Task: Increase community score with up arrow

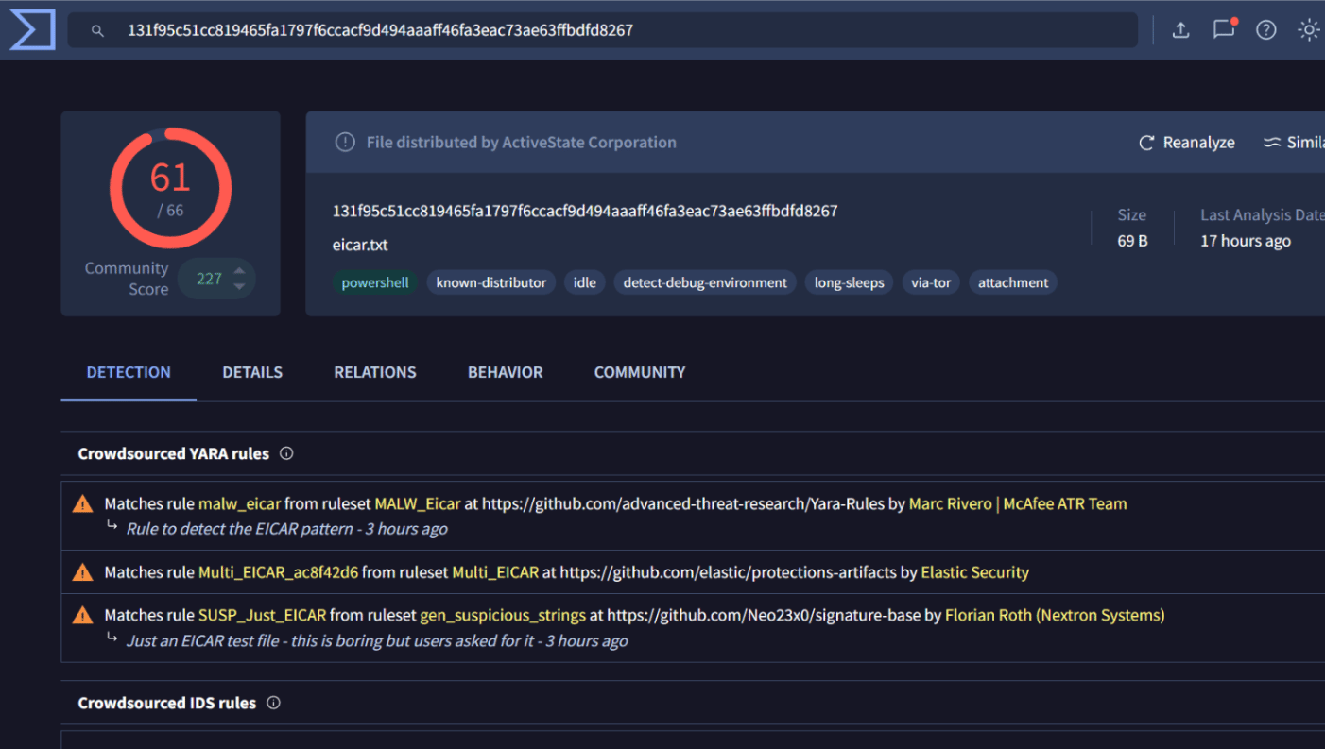Action: click(x=239, y=271)
